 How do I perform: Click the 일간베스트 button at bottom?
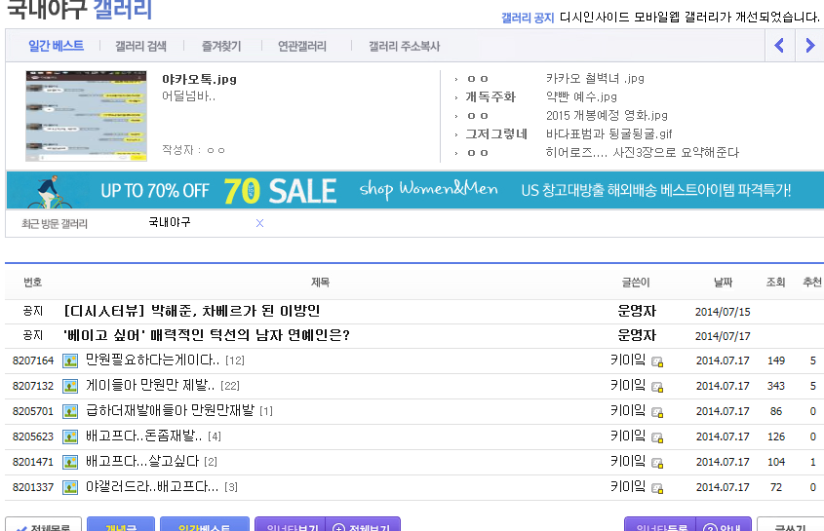point(205,524)
